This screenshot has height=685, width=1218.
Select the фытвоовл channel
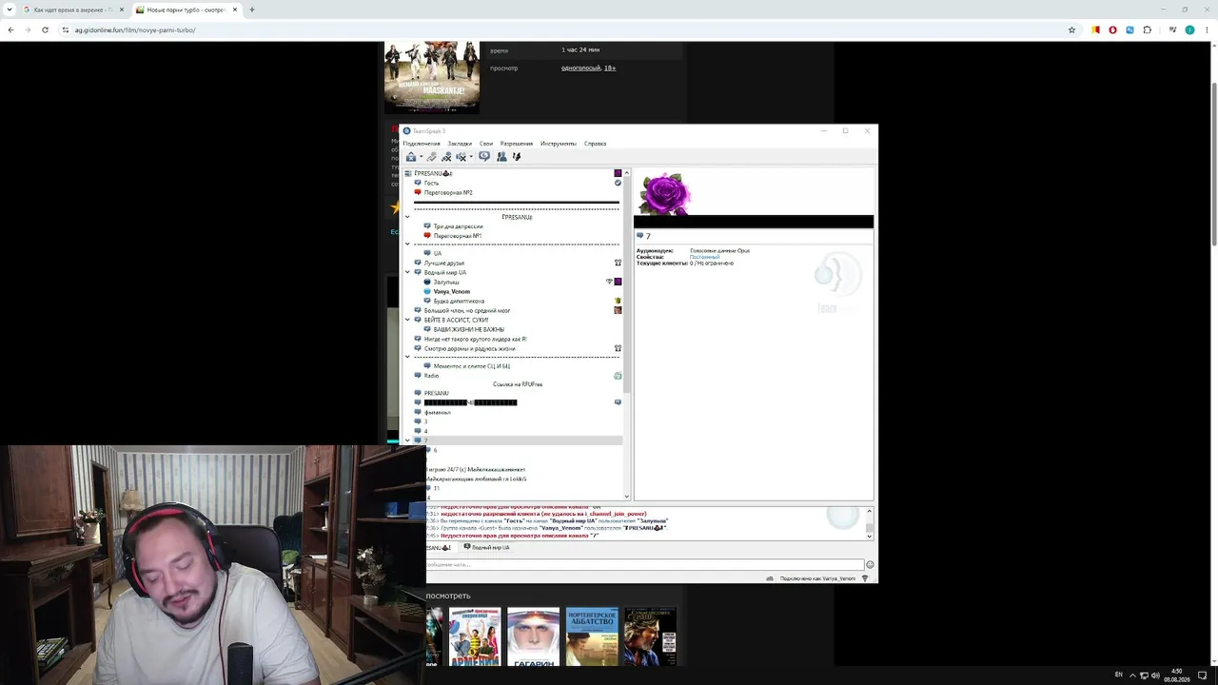click(x=438, y=412)
